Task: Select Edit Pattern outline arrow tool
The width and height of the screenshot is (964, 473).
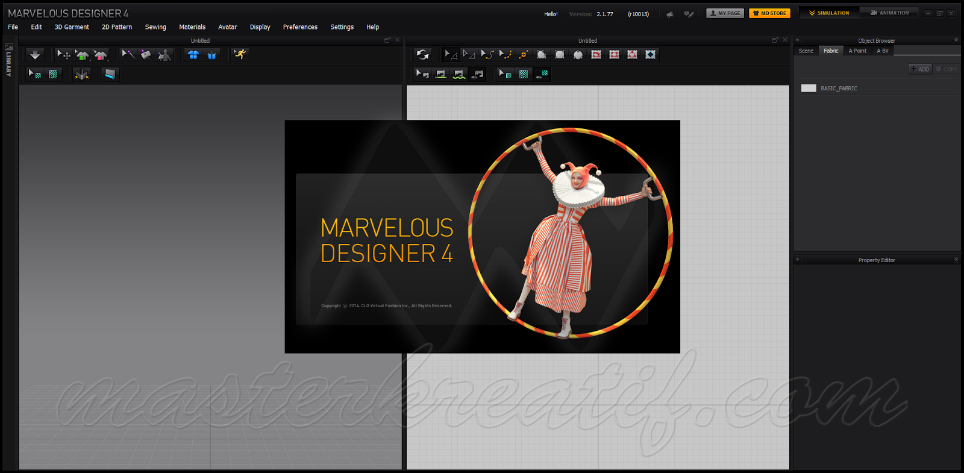Action: (x=469, y=55)
